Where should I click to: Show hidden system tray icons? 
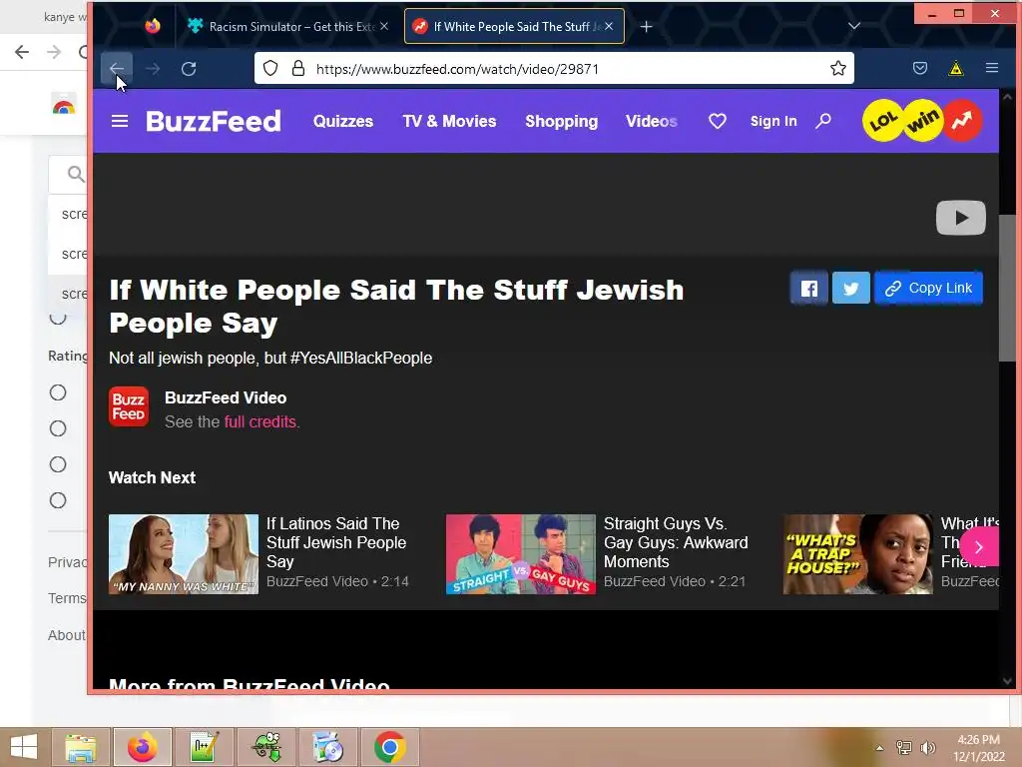pyautogui.click(x=879, y=748)
